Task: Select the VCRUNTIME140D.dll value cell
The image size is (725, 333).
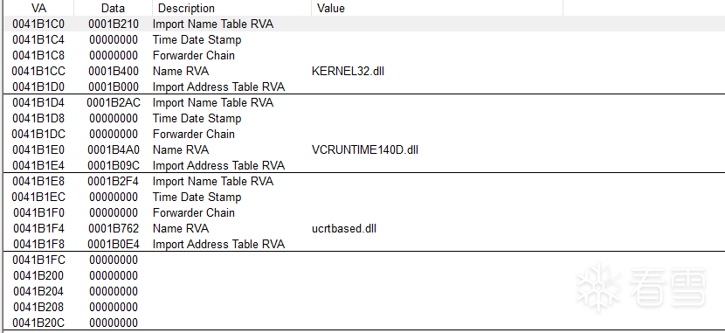Action: (365, 149)
